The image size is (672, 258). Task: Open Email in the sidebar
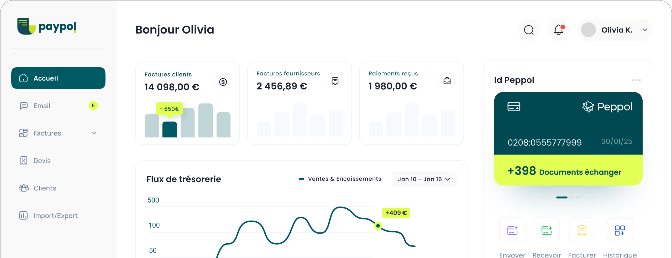coord(42,106)
